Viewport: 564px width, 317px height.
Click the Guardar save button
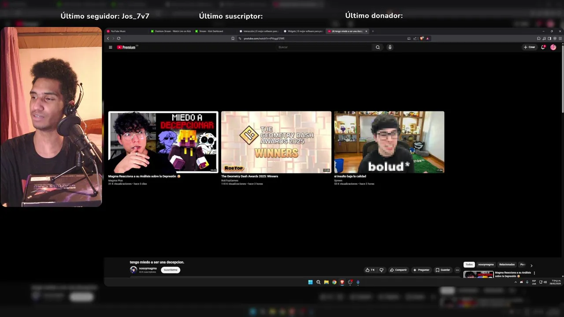443,270
